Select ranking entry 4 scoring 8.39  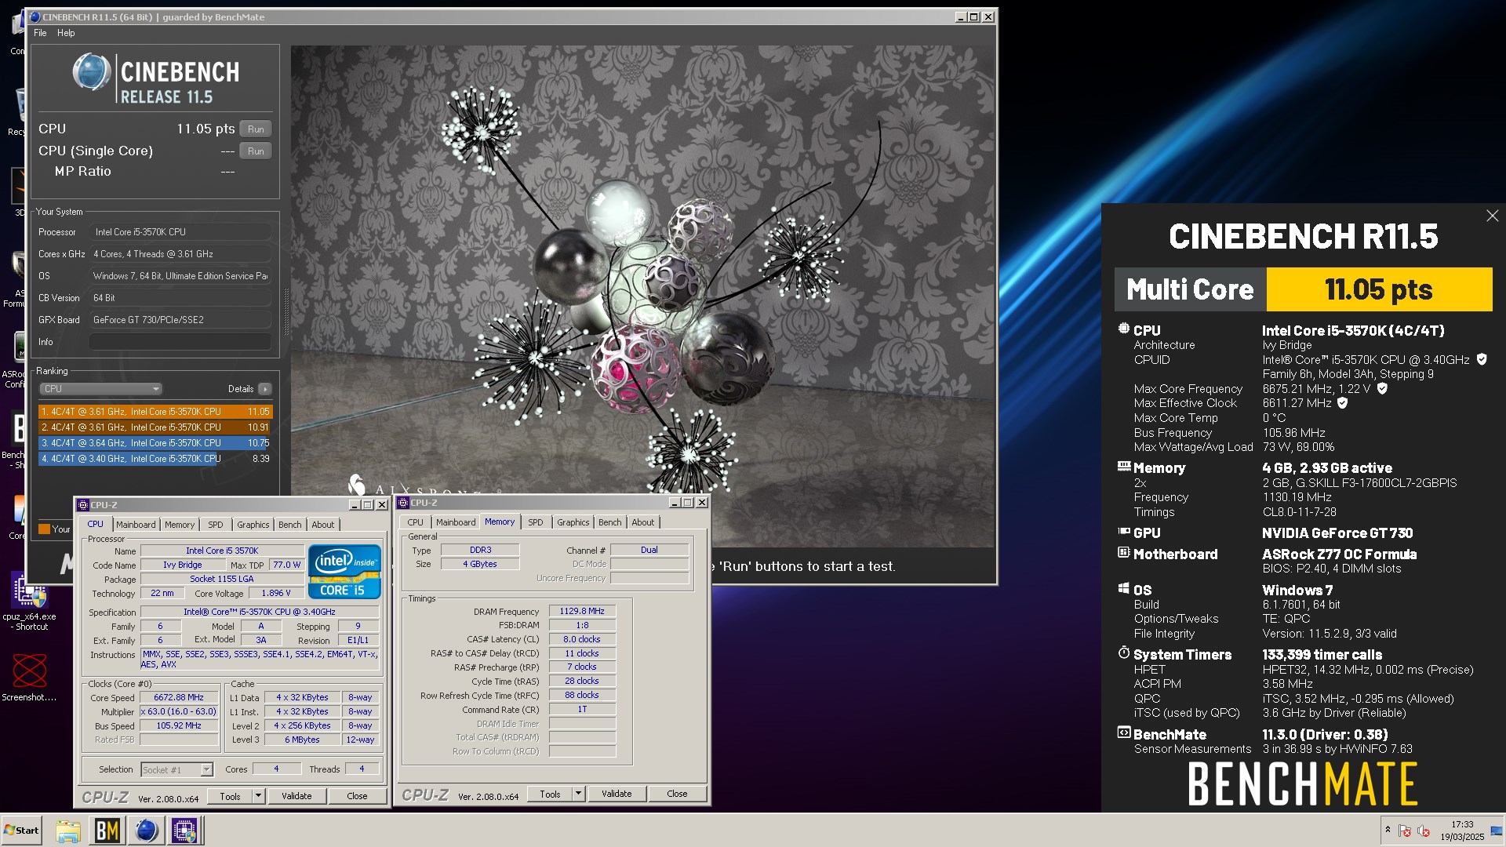pyautogui.click(x=155, y=459)
